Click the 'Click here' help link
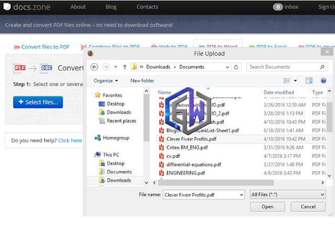The image size is (335, 235). (70, 141)
